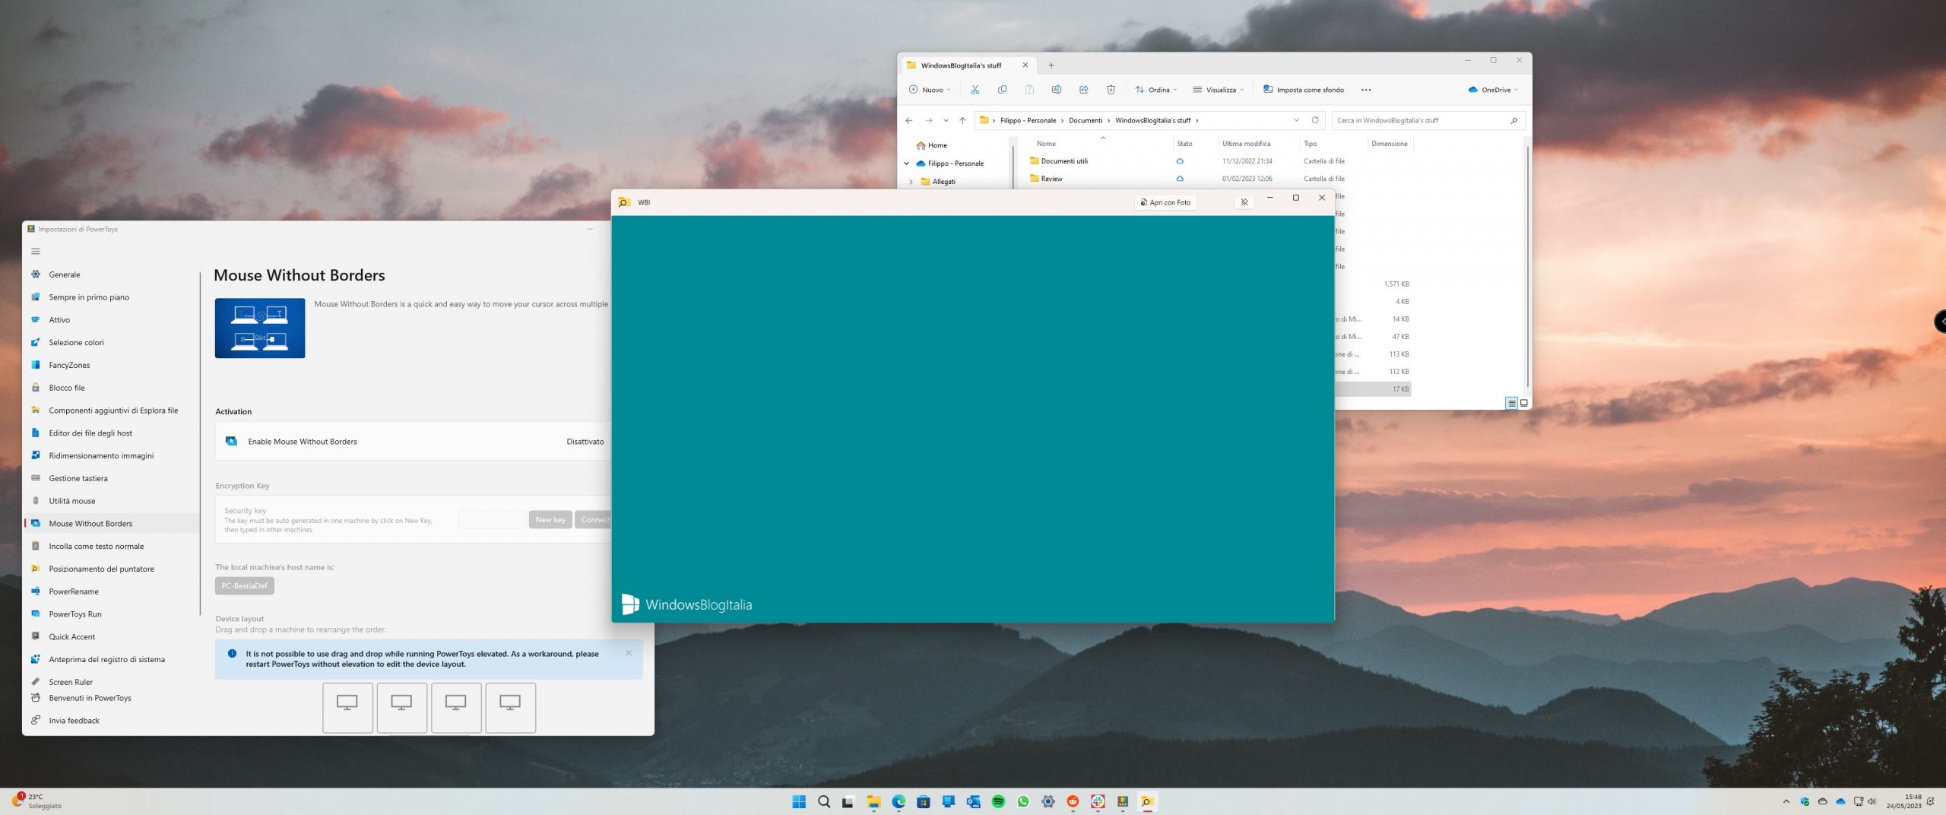Image resolution: width=1946 pixels, height=815 pixels.
Task: Open WhatsApp from the taskbar
Action: click(1023, 801)
